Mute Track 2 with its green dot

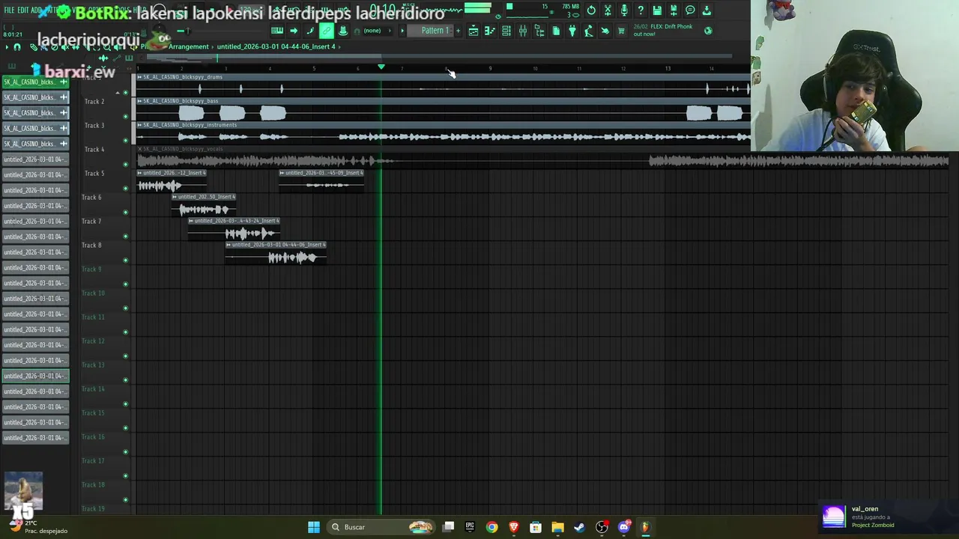coord(125,117)
